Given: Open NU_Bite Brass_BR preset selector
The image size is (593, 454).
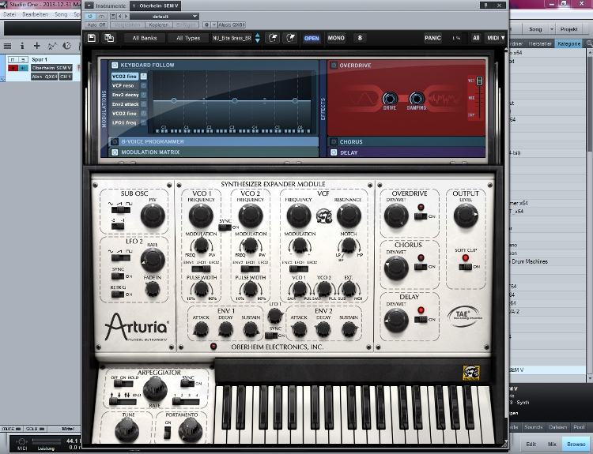Looking at the screenshot, I should [x=232, y=38].
